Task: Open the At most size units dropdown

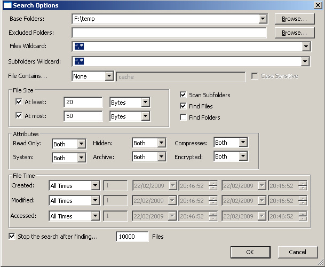Action: click(x=146, y=116)
